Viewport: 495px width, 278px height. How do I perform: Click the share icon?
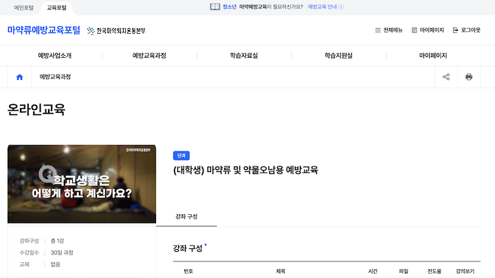click(x=446, y=77)
